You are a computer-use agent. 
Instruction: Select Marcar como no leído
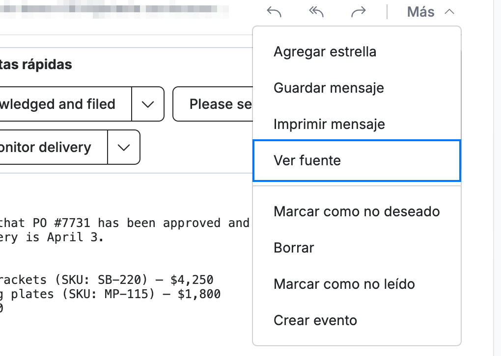click(357, 284)
